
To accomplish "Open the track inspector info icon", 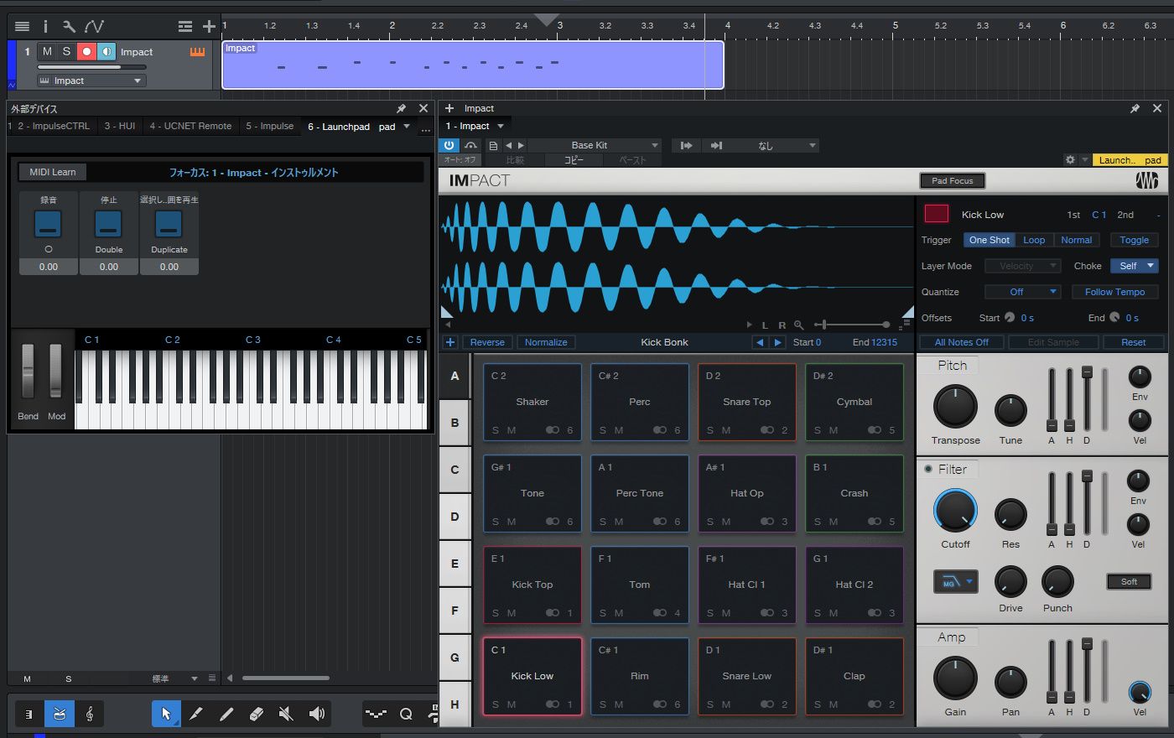I will pos(45,27).
